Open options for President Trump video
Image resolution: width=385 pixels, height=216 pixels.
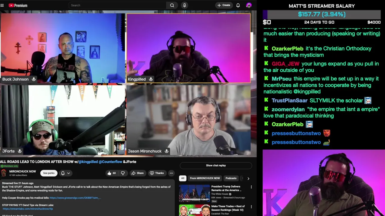(x=251, y=187)
